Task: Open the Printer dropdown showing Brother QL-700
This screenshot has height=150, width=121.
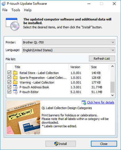Action: 69,42
